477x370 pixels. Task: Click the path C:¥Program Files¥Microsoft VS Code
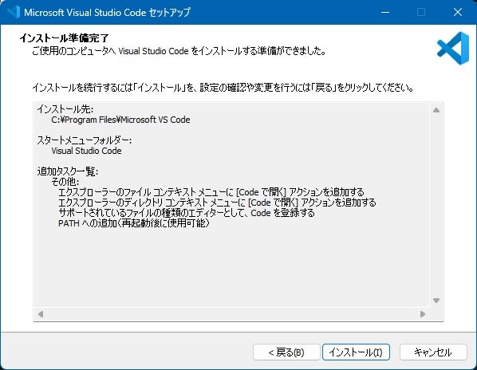click(120, 120)
